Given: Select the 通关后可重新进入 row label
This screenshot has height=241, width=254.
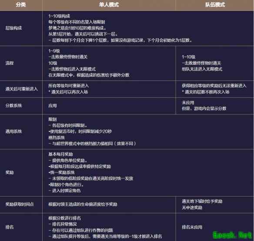Looking at the screenshot, I should [x=22, y=89].
